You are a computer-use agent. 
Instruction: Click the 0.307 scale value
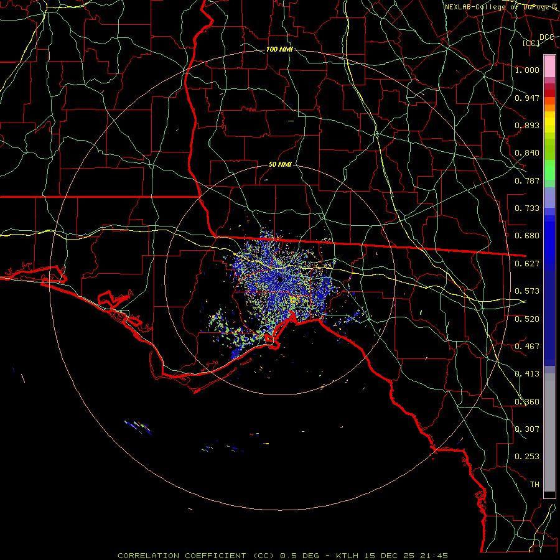click(527, 429)
